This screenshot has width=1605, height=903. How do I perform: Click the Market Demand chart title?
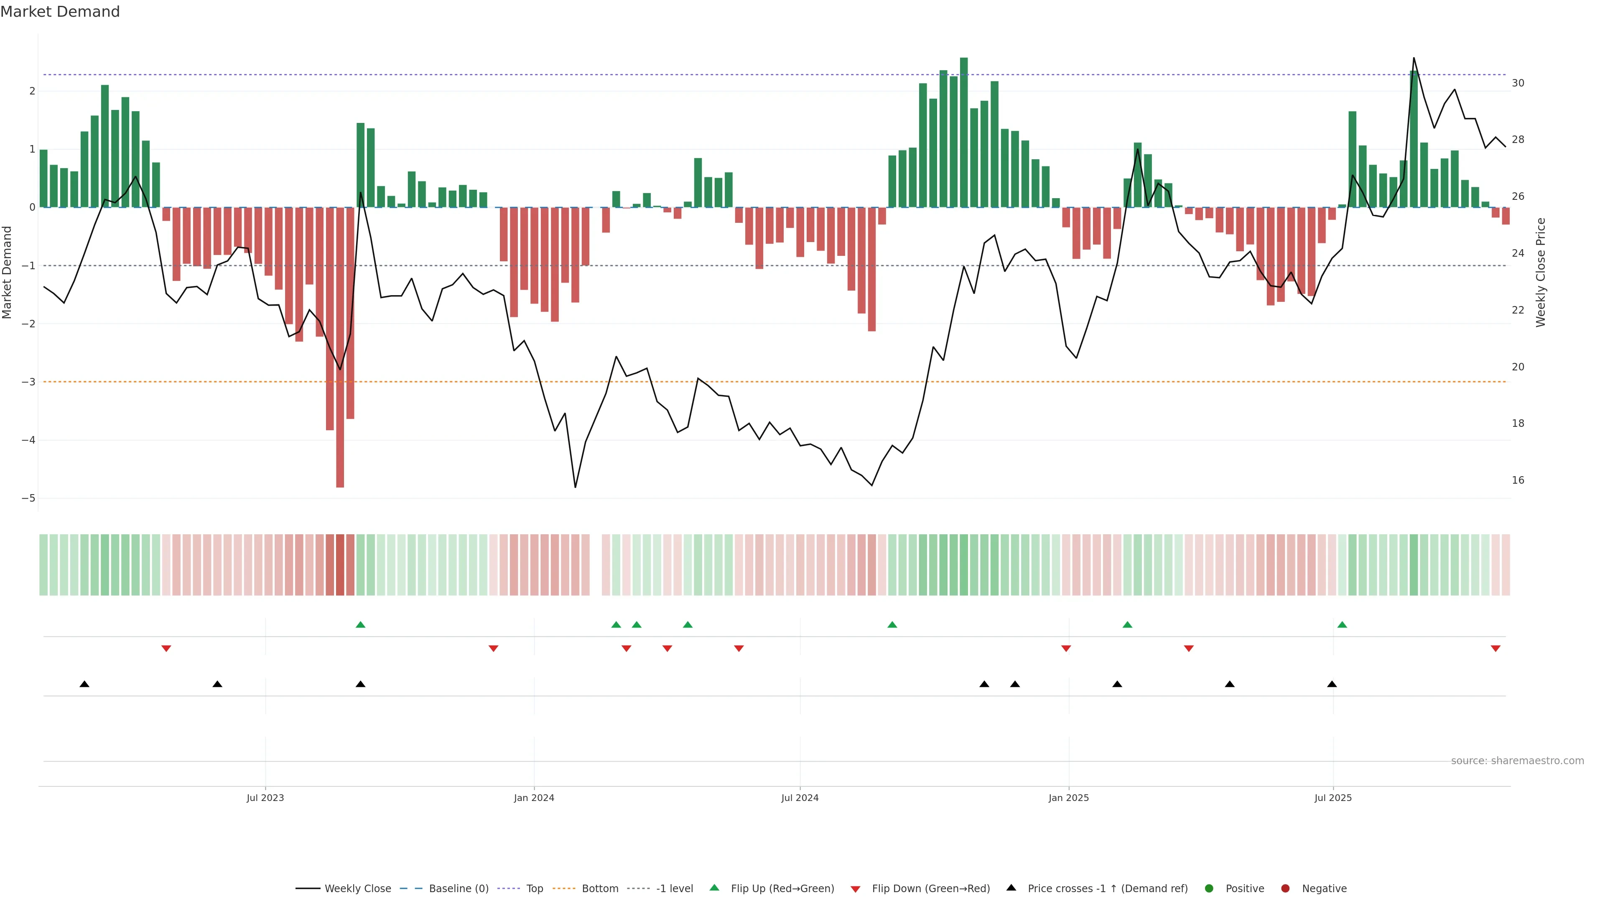[x=60, y=12]
